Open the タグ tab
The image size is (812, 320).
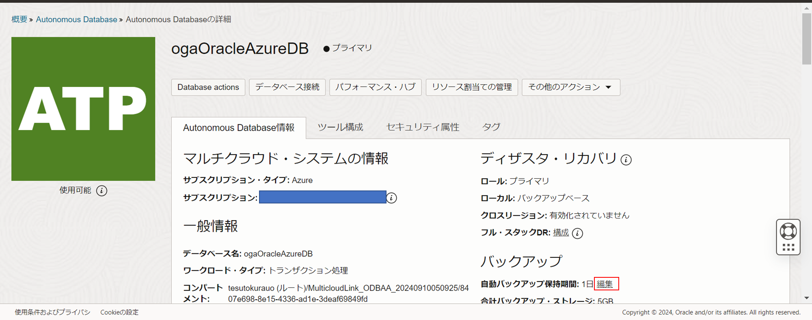pos(491,127)
